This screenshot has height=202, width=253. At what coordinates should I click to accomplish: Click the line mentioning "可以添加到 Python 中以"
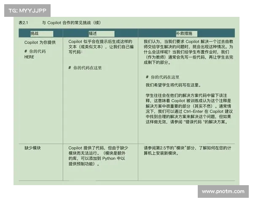(x=97, y=159)
